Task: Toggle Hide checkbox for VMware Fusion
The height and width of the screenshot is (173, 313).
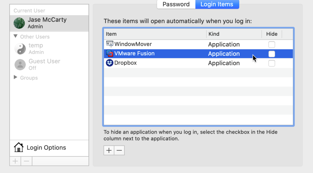Action: tap(272, 54)
